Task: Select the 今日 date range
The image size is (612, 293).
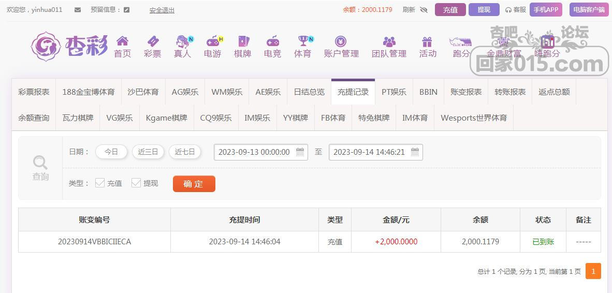Action: tap(111, 152)
